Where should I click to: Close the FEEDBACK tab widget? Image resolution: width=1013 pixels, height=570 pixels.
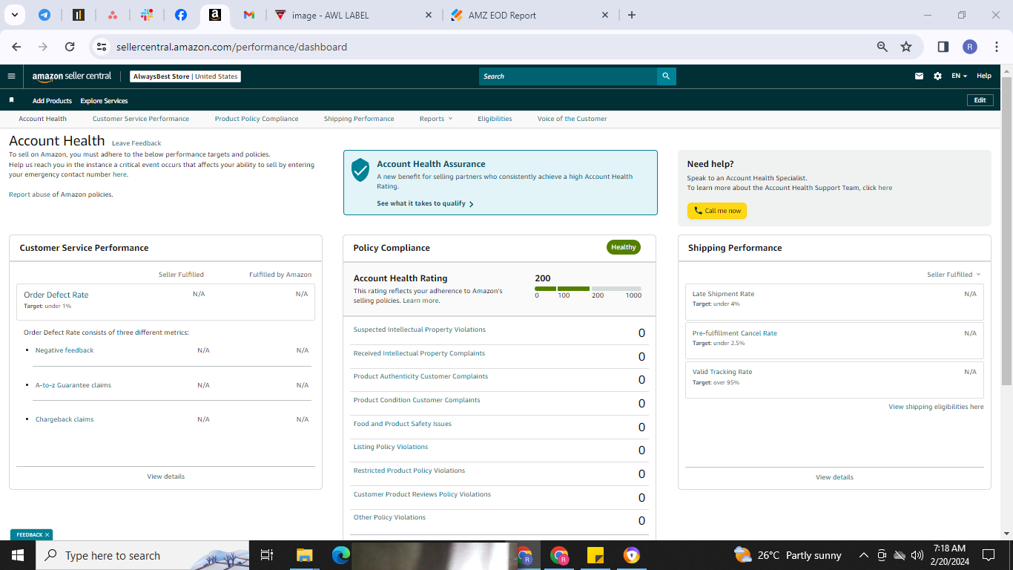[47, 534]
